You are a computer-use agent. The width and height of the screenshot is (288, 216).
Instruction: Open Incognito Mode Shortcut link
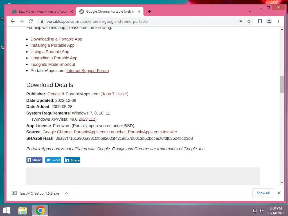53,64
